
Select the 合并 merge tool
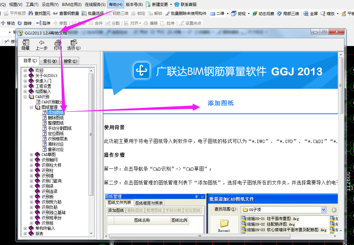click(96, 23)
